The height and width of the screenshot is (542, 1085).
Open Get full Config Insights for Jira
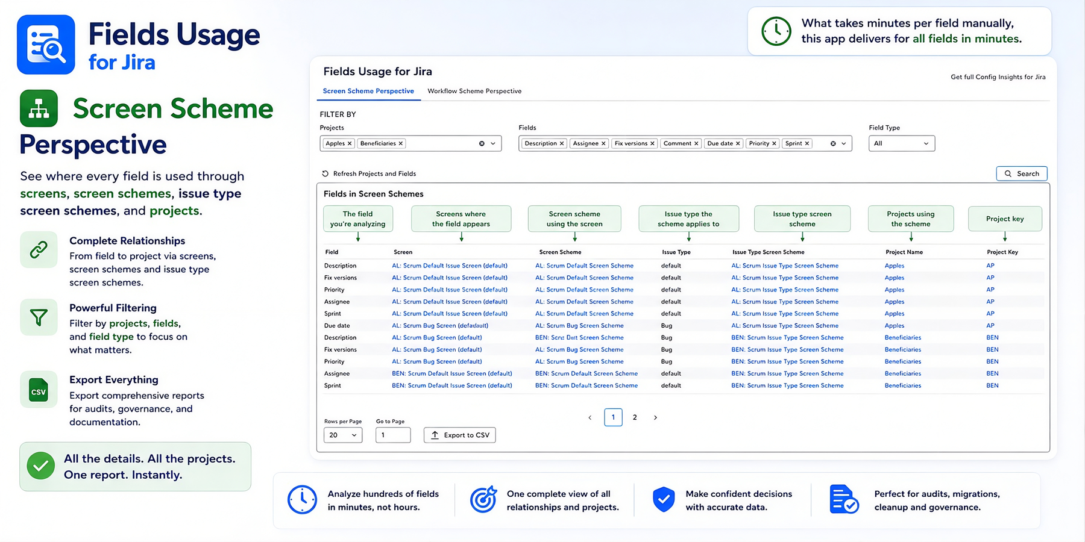(998, 77)
